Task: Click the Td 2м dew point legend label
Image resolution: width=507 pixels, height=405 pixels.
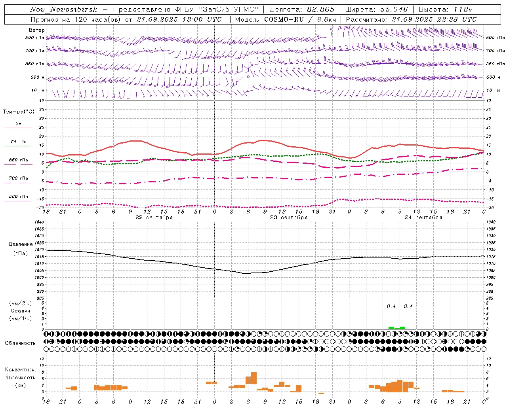Action: click(18, 142)
